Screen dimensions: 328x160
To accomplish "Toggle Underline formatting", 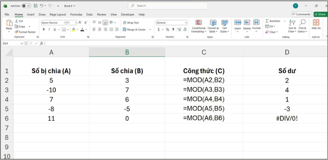I will (x=55, y=29).
